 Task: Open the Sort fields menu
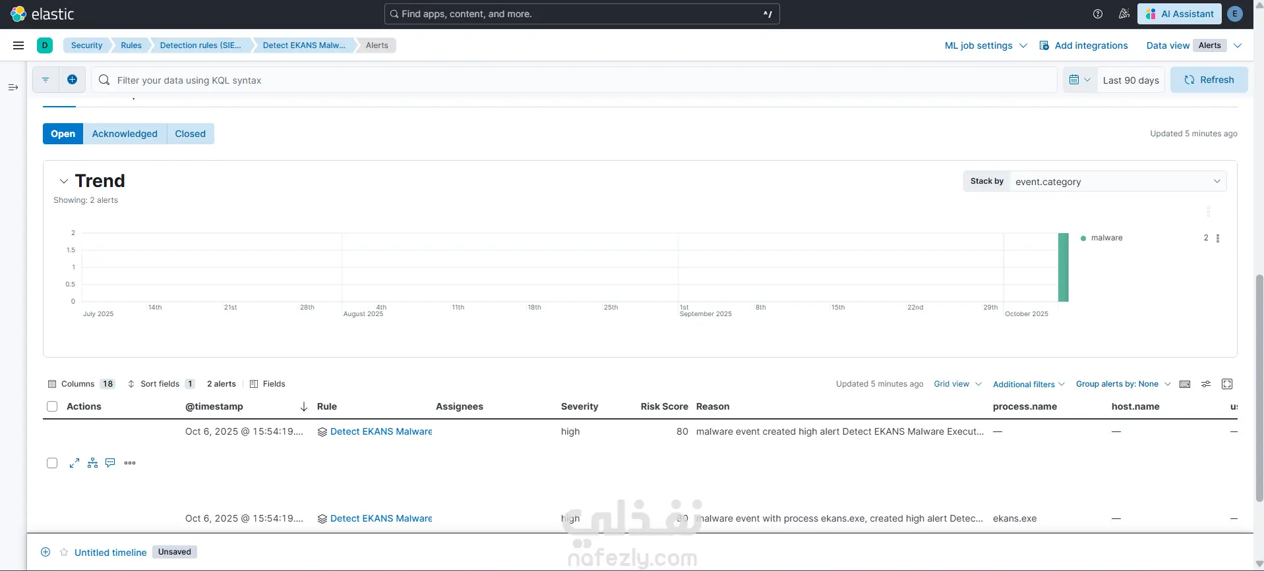coord(161,384)
